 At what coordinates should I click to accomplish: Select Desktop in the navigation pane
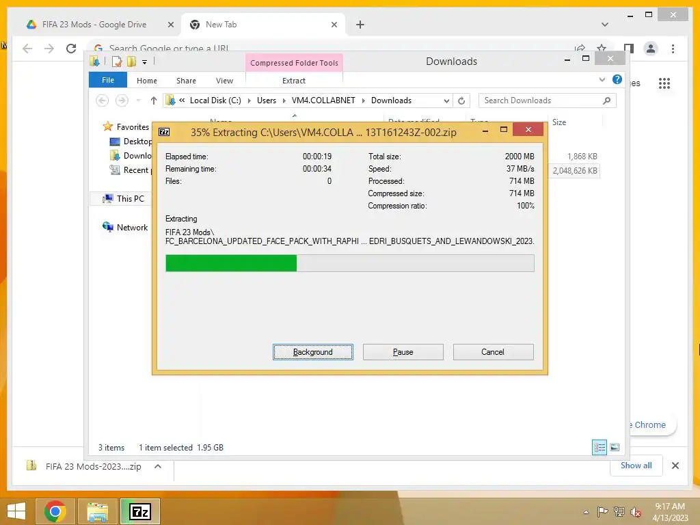(x=131, y=141)
